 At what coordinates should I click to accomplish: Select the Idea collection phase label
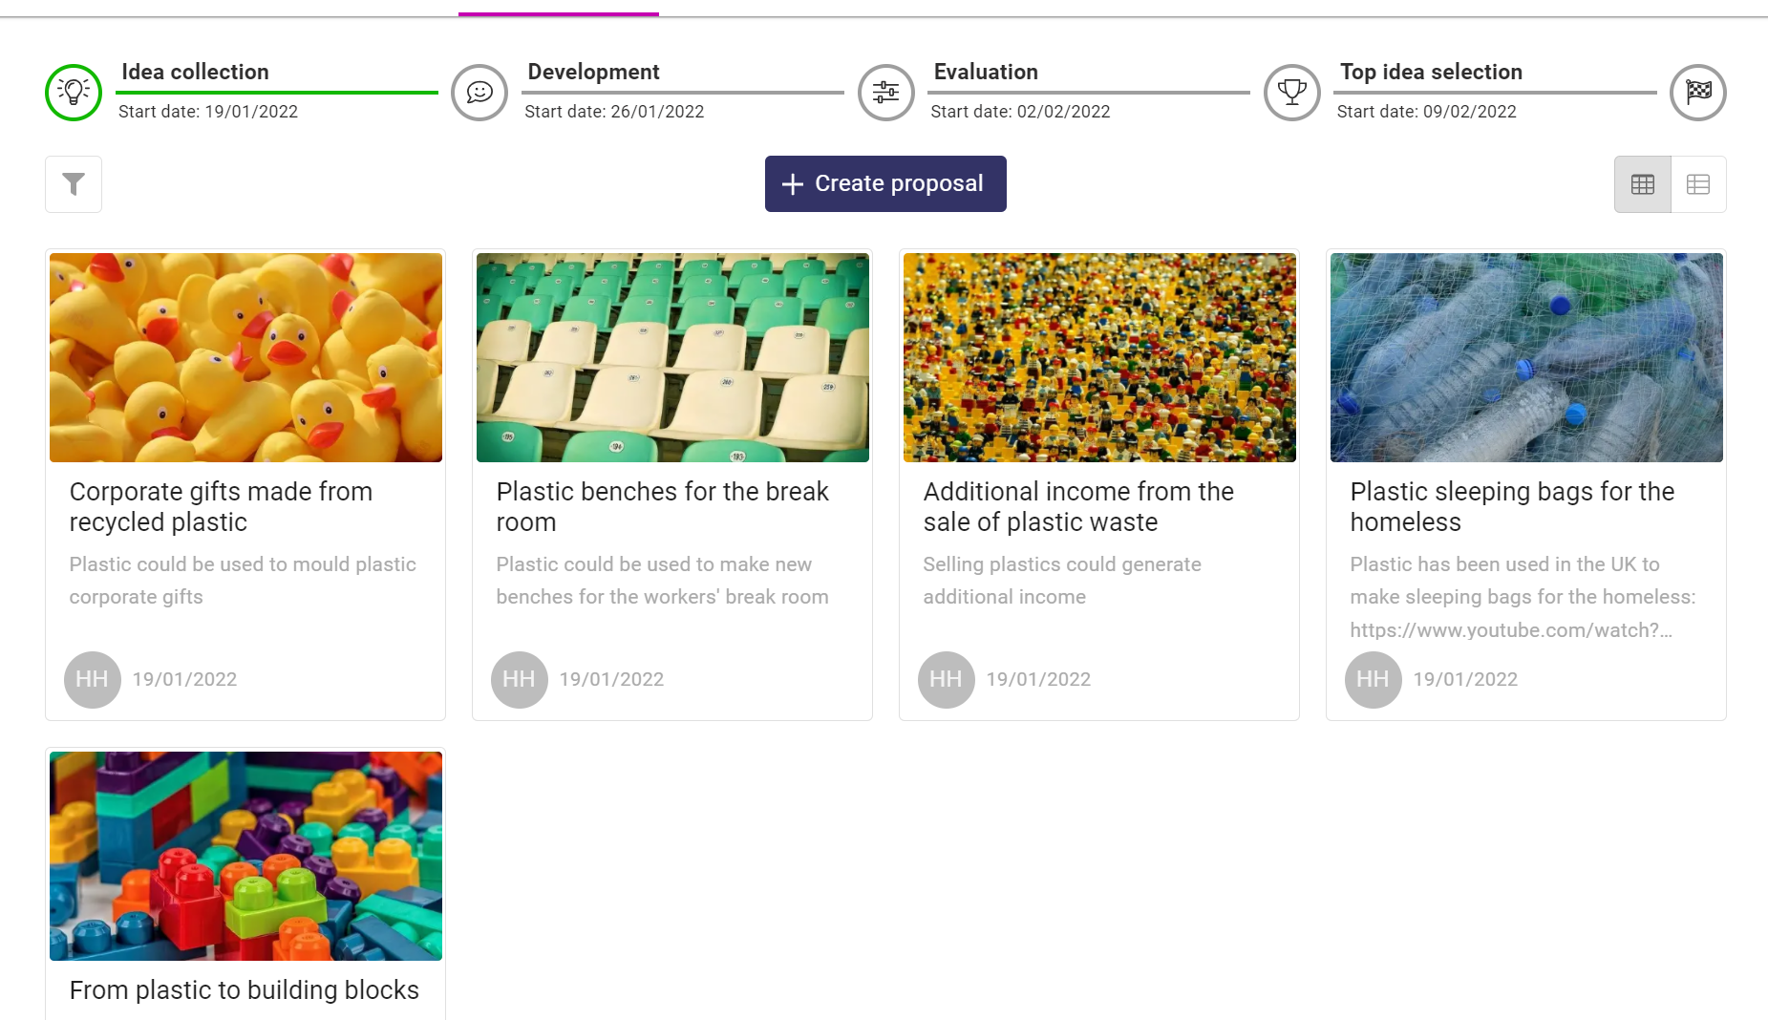tap(195, 72)
